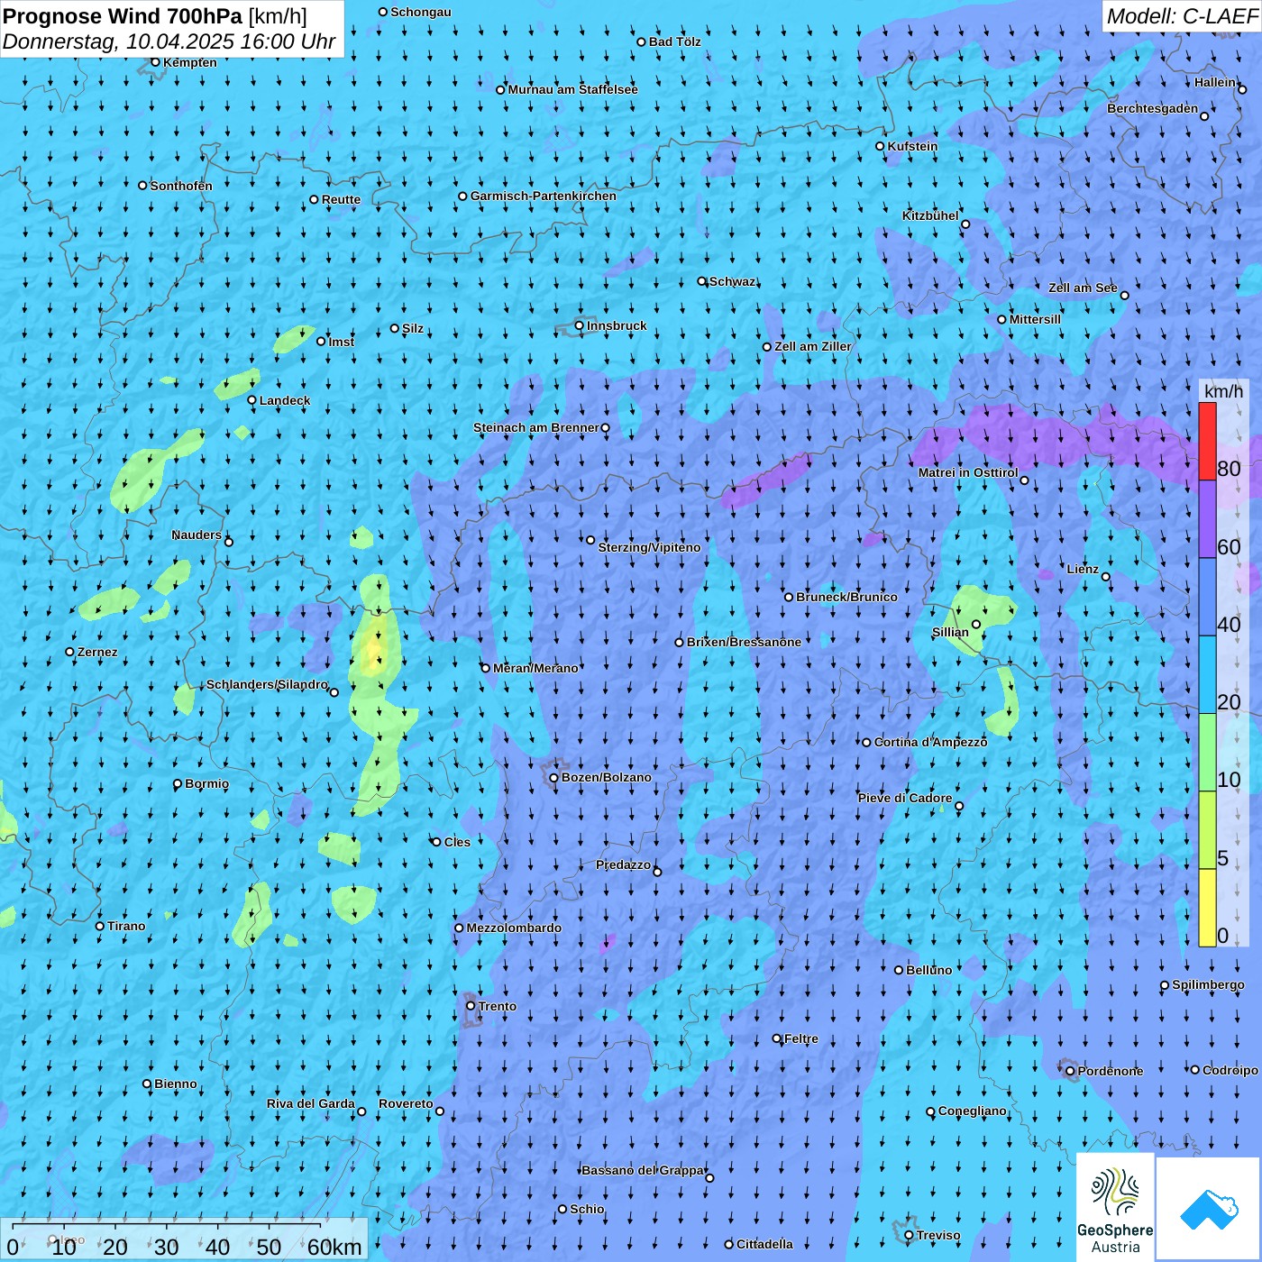
Task: Click the 'Sonthofen' label
Action: click(x=181, y=186)
